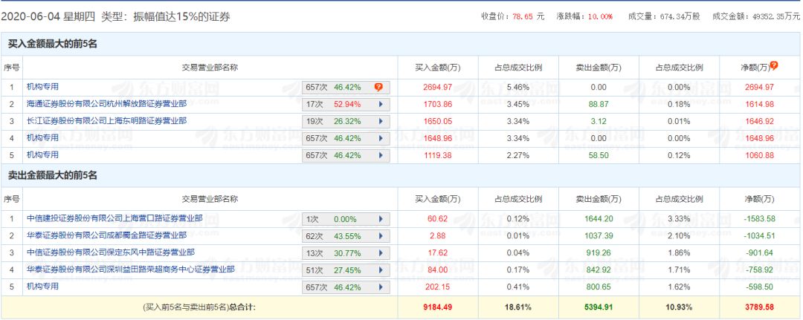Click the 卖出金额最大的前5名 section heading
This screenshot has width=803, height=320.
coord(52,175)
